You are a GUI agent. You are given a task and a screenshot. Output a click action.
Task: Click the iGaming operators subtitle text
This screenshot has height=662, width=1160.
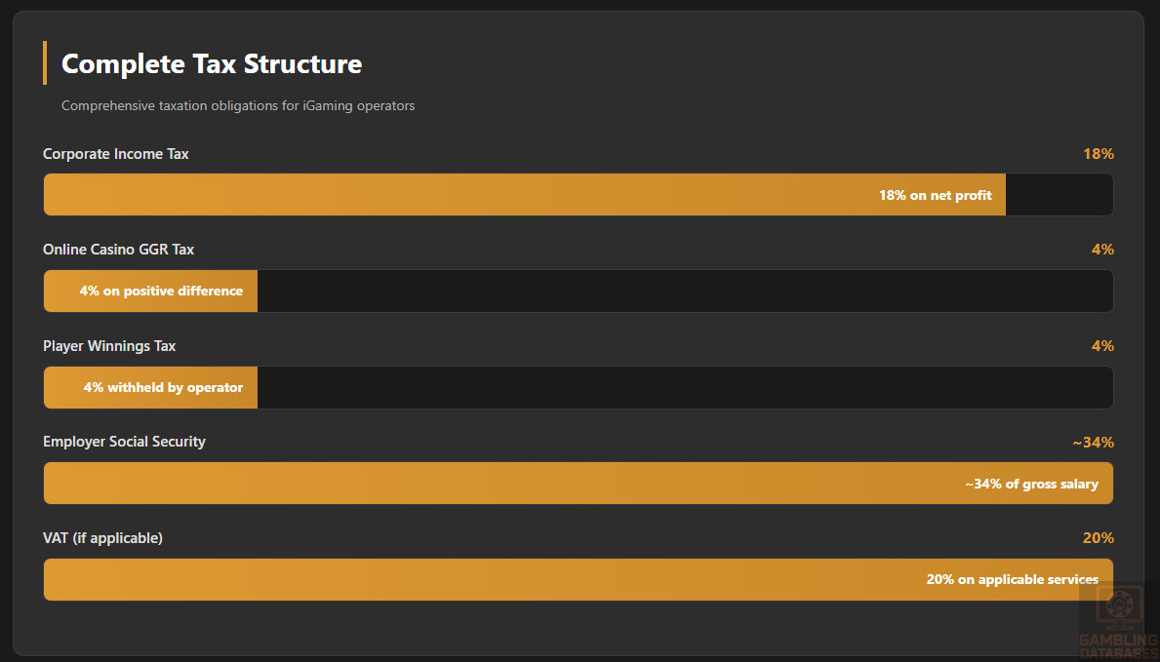(238, 105)
